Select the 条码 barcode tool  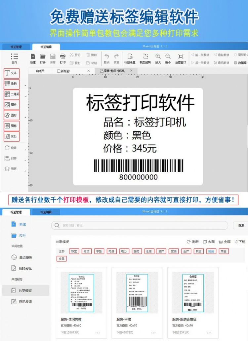pos(11,84)
